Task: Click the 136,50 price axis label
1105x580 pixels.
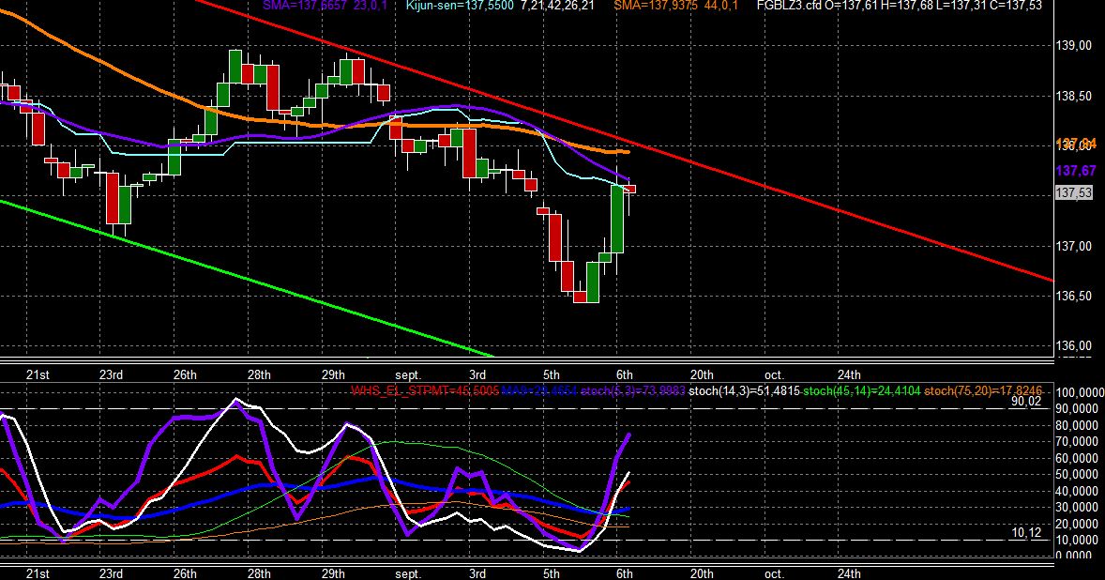Action: coord(1073,296)
